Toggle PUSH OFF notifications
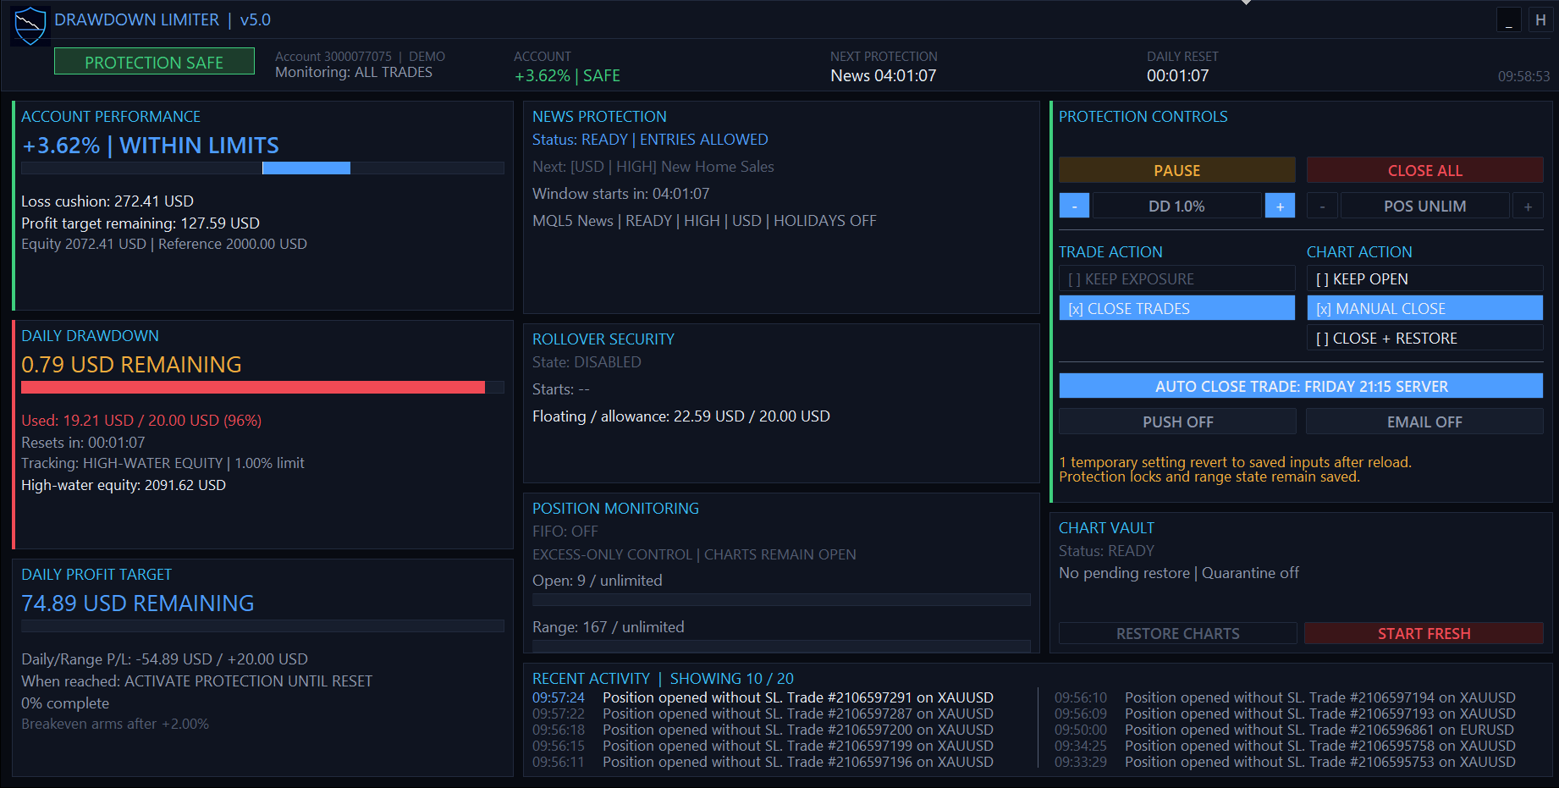Screen dimensions: 1559x788 click(1177, 422)
